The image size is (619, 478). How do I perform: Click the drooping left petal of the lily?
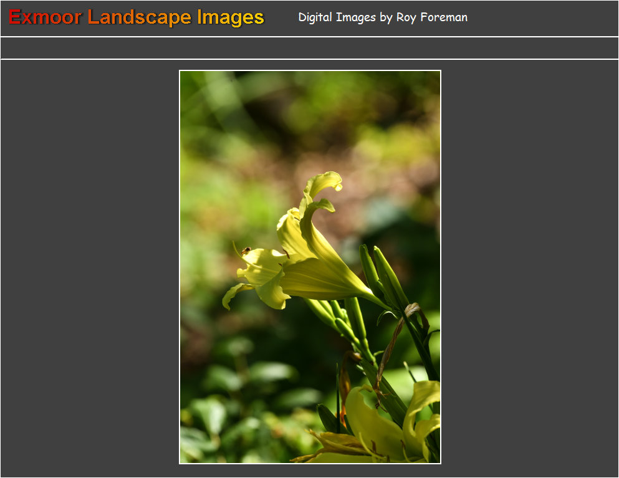(x=233, y=294)
